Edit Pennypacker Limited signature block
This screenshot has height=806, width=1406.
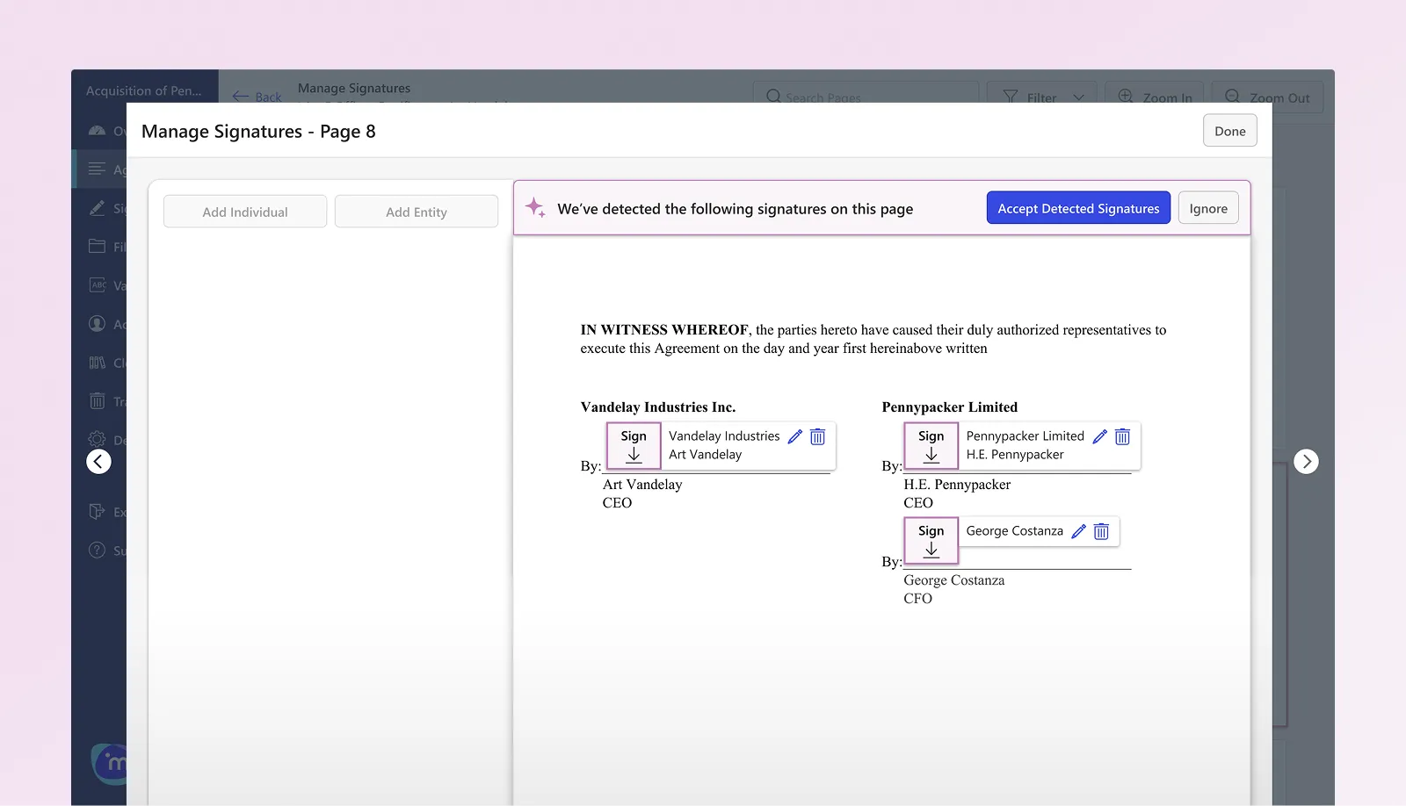tap(1099, 436)
